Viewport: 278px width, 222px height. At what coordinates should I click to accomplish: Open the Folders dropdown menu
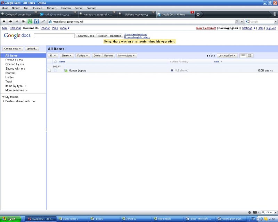tap(83, 55)
